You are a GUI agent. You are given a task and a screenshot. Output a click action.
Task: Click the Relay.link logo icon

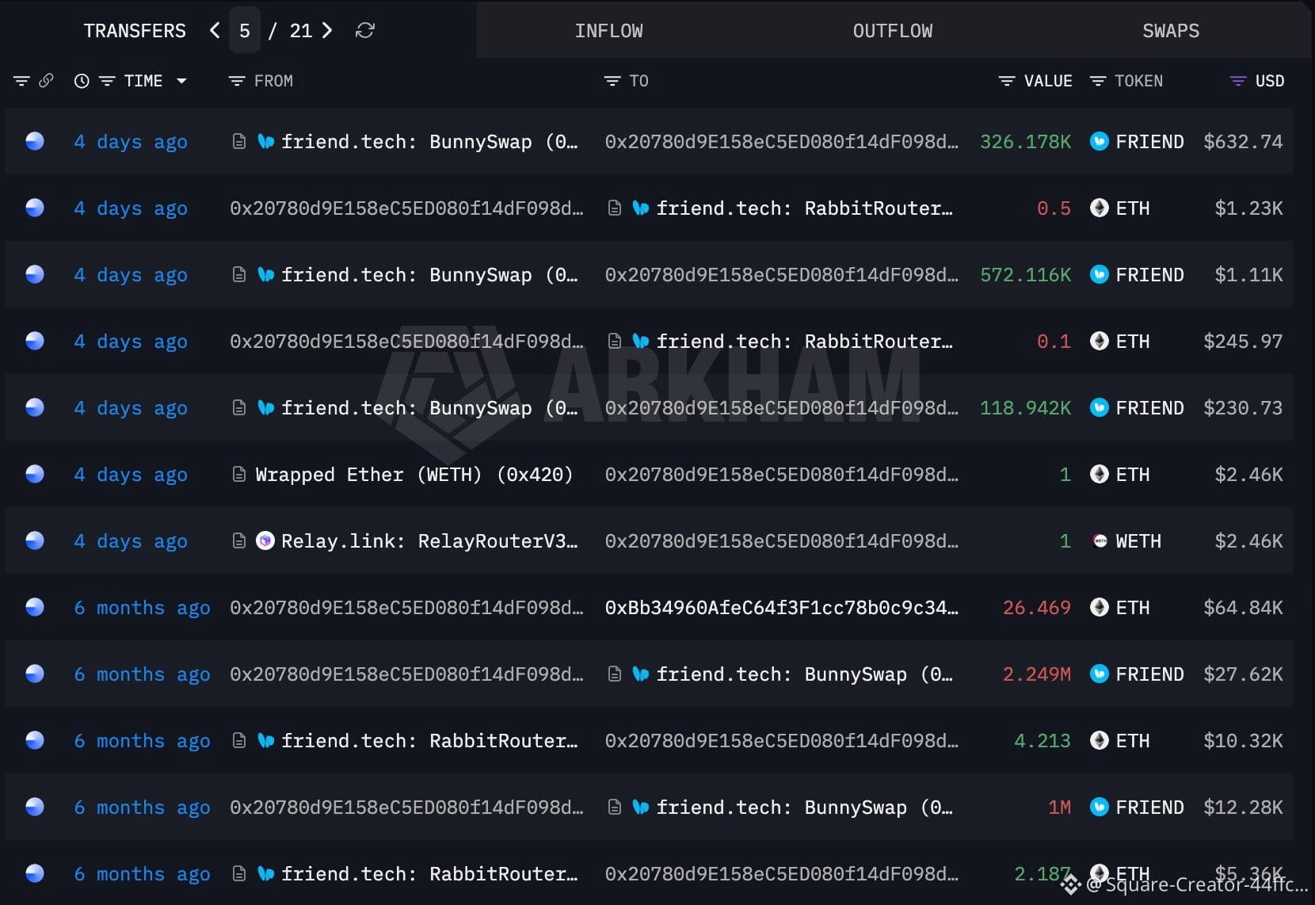tap(265, 540)
